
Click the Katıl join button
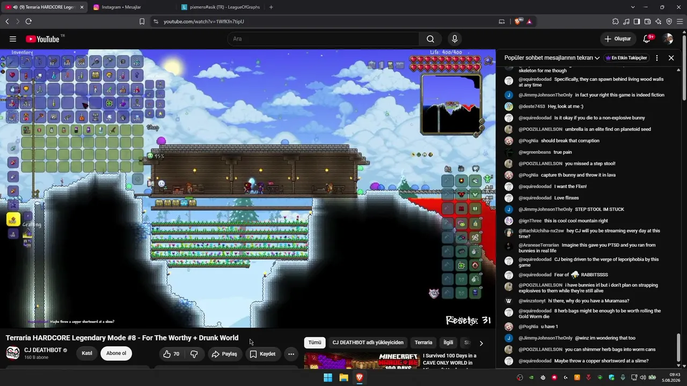pyautogui.click(x=87, y=353)
